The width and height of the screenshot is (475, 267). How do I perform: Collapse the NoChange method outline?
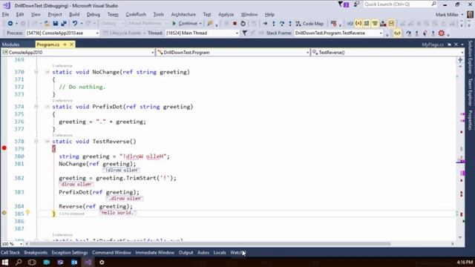click(x=36, y=72)
